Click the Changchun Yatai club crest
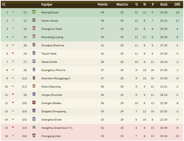 click(34, 29)
